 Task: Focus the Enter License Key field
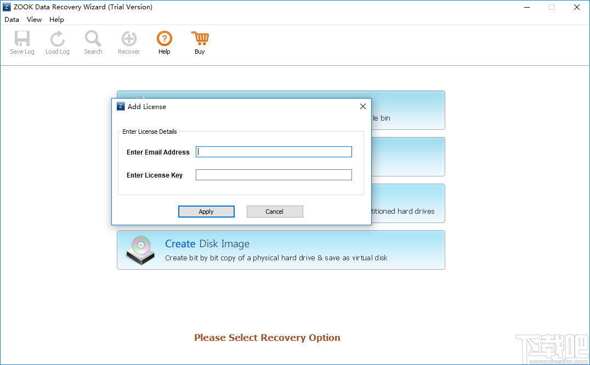pos(274,175)
